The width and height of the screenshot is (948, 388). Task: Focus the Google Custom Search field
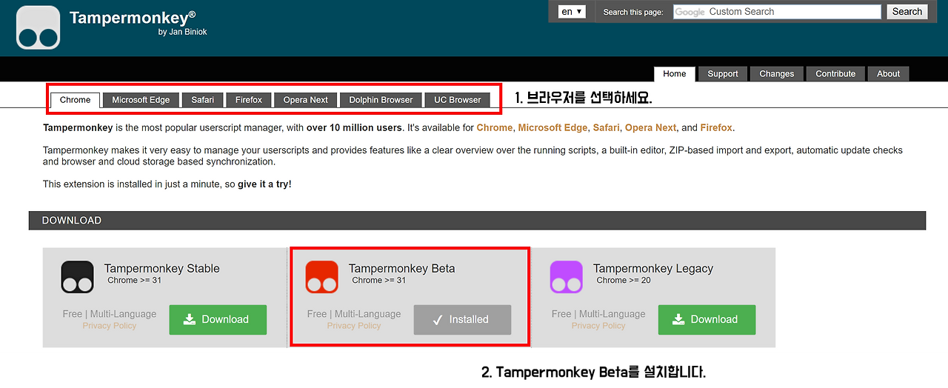[x=777, y=12]
